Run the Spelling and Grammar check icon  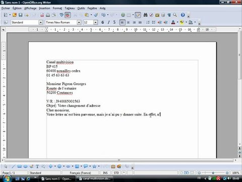[x=62, y=15]
